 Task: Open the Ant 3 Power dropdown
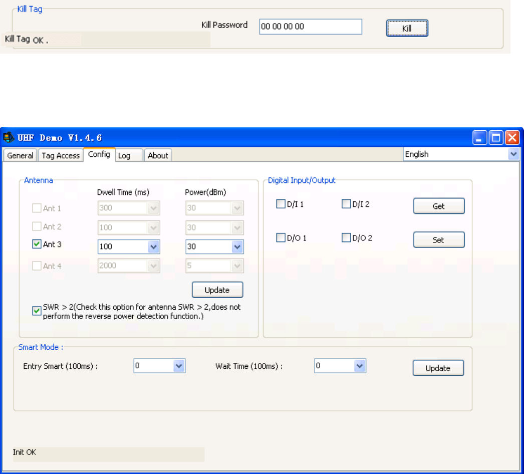237,247
